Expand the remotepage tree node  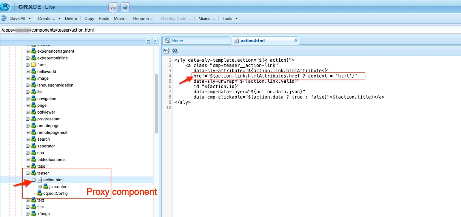(x=28, y=126)
